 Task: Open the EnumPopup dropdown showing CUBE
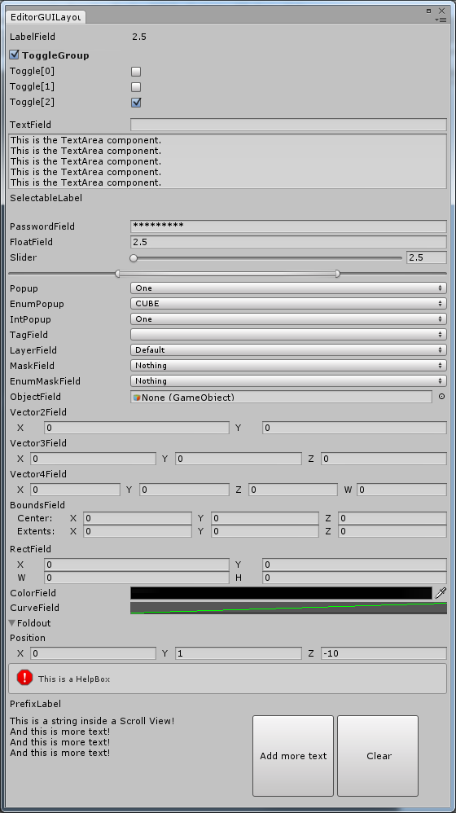pyautogui.click(x=288, y=303)
